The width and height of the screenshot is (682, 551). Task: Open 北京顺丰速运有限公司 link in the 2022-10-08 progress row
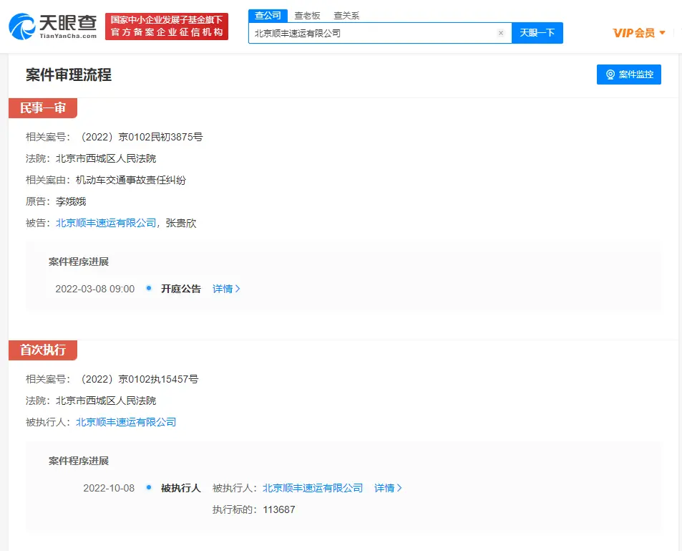click(x=313, y=488)
